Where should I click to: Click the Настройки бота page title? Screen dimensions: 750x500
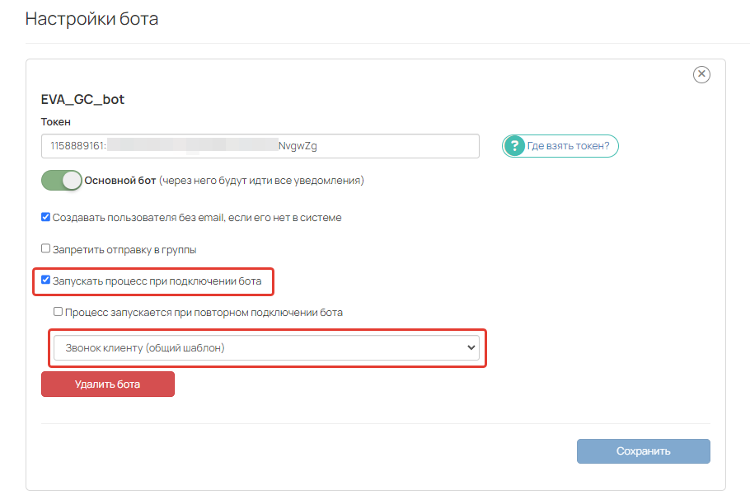[91, 19]
